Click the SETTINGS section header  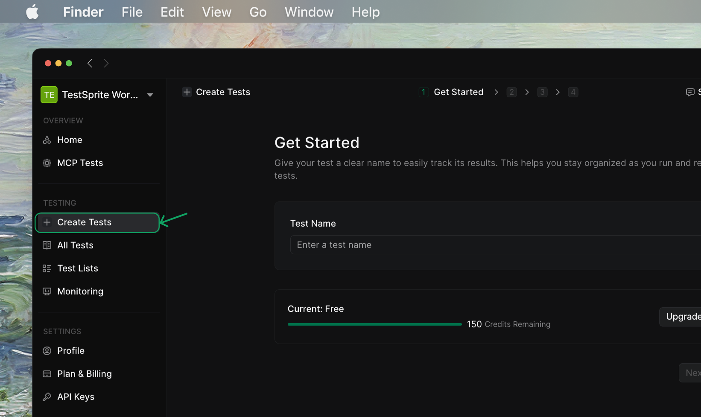pyautogui.click(x=62, y=332)
